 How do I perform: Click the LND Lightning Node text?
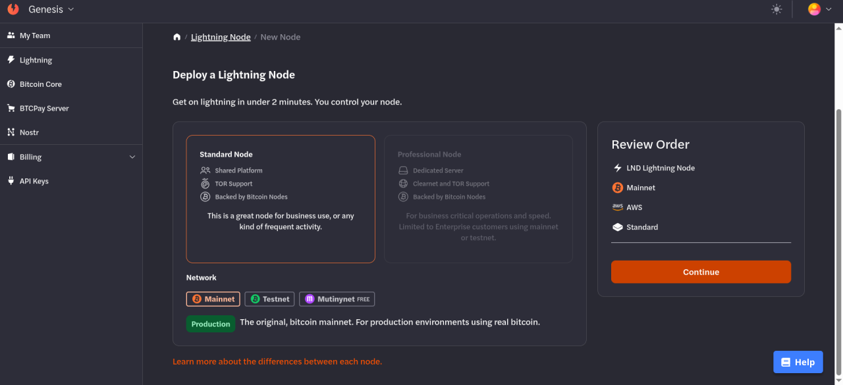[x=661, y=168]
